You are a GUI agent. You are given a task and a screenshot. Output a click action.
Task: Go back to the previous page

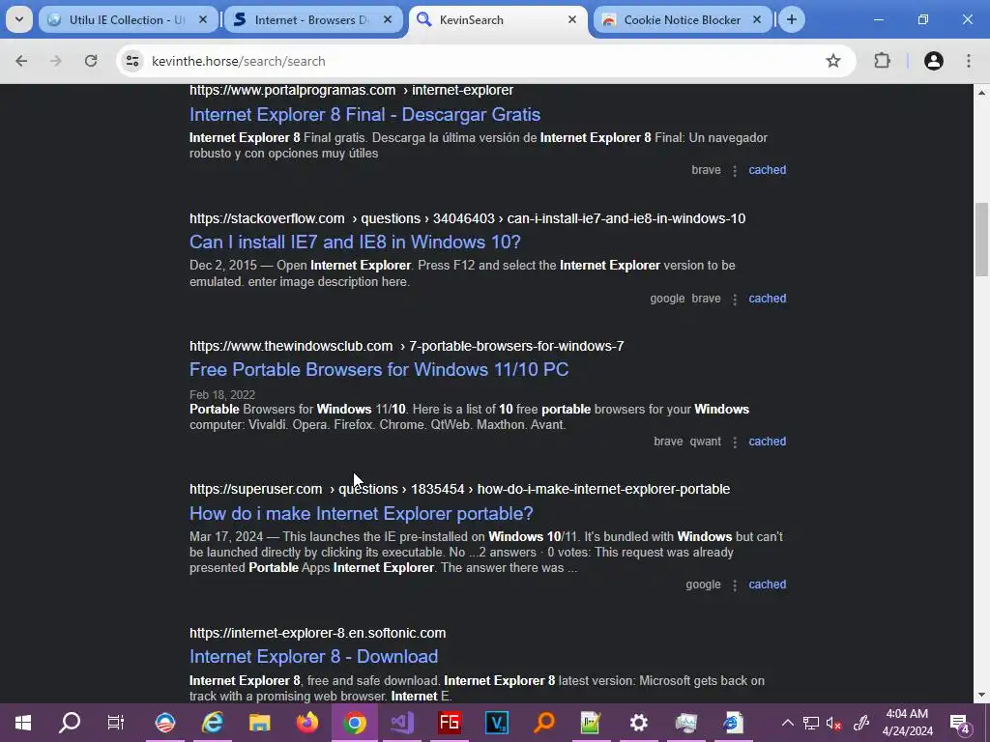pyautogui.click(x=21, y=61)
